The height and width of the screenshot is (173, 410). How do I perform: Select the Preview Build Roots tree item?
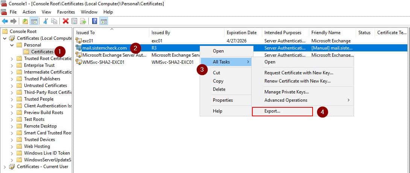(x=43, y=113)
